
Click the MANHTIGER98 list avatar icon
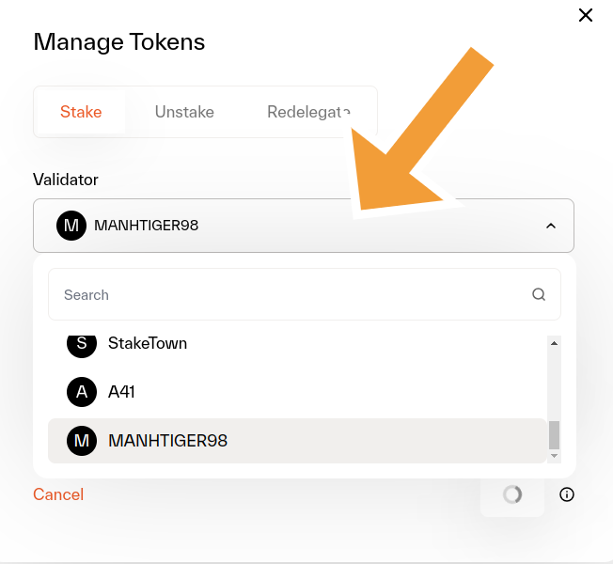(82, 441)
